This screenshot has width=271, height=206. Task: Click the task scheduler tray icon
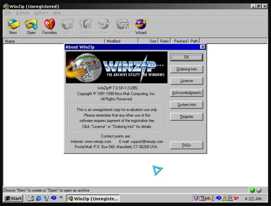tap(201, 198)
